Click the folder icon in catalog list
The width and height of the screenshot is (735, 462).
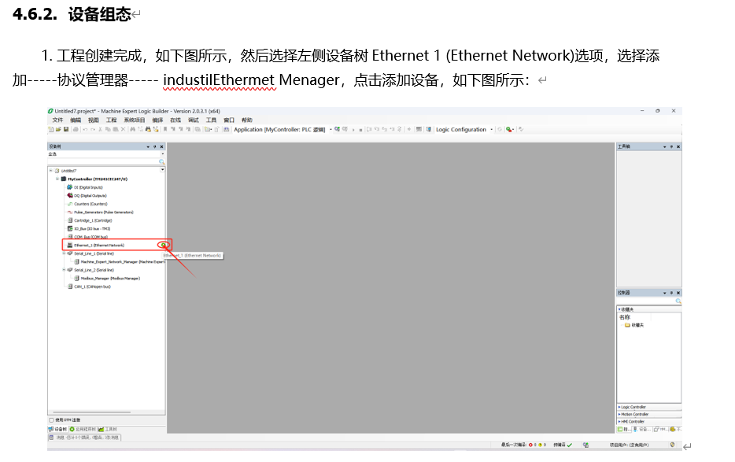[627, 325]
